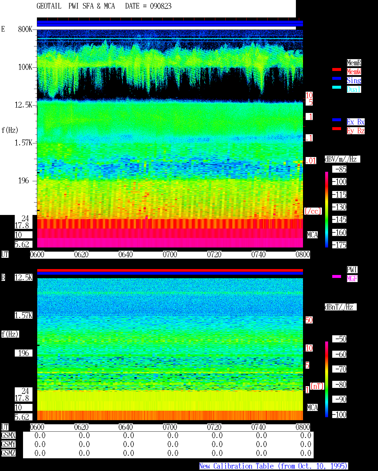The image size is (378, 471).
Task: Click the 0640 tick under the B panel
Action: click(126, 427)
